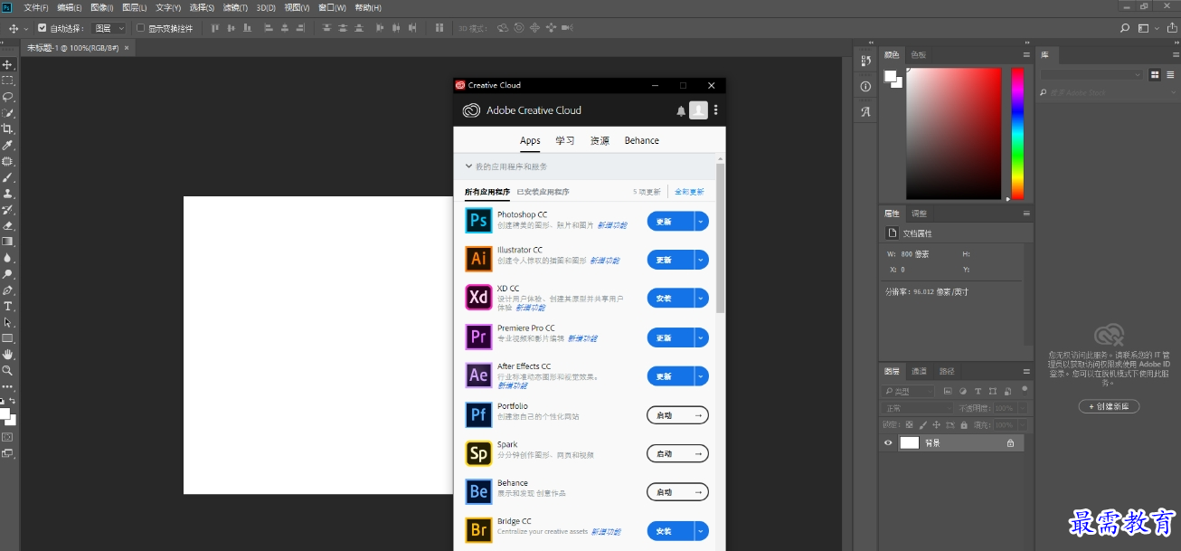
Task: Open the History panel icon in collapsed dock
Action: click(x=865, y=61)
